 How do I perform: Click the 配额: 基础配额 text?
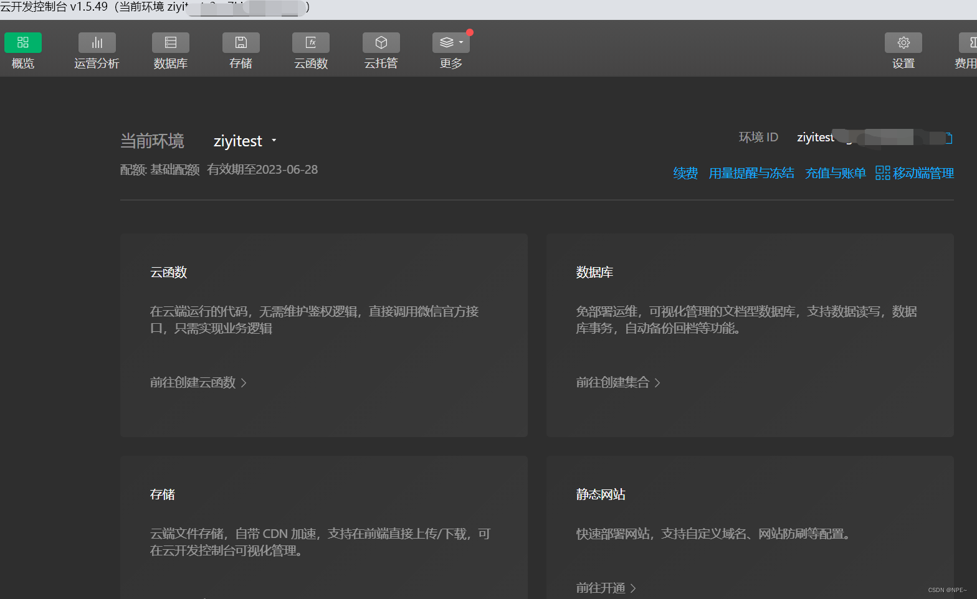(x=160, y=169)
